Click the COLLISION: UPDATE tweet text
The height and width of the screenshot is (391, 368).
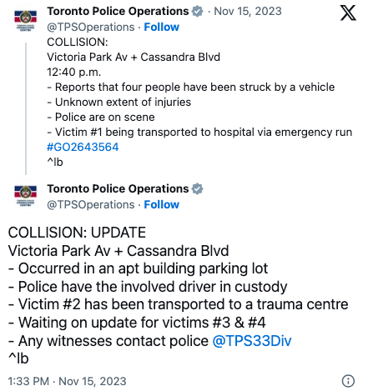[178, 295]
